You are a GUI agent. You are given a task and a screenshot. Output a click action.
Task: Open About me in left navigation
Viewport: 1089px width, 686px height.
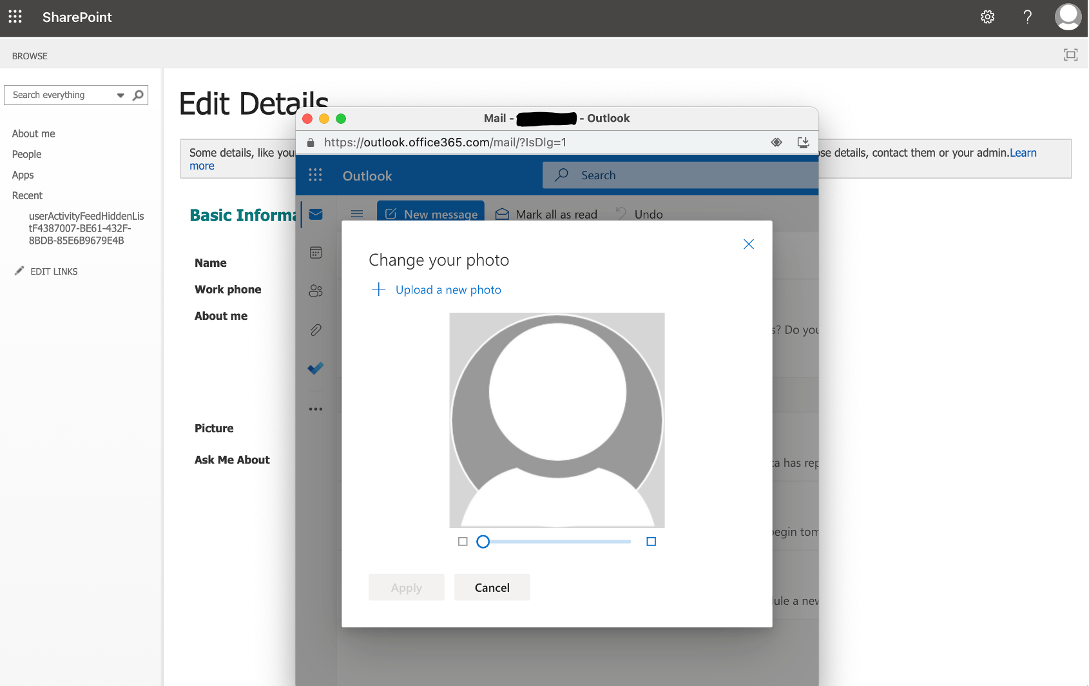pos(34,133)
